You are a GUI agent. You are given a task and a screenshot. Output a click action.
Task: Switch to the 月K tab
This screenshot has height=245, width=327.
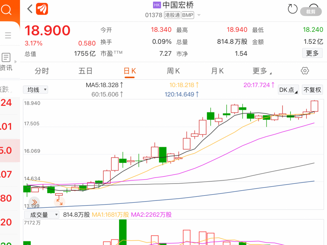[217, 71]
